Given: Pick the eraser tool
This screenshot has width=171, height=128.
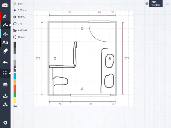Looking at the screenshot, I should (x=5, y=51).
